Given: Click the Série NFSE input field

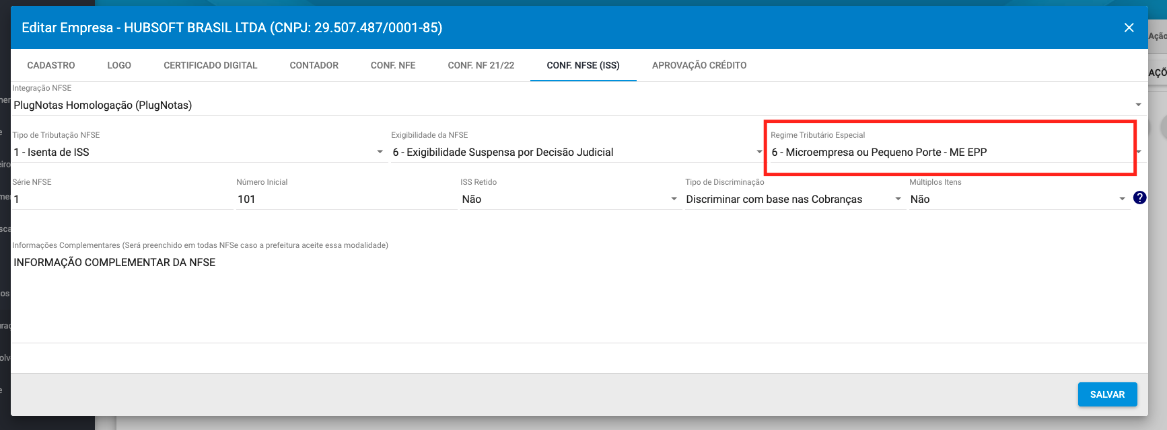Looking at the screenshot, I should pos(121,199).
